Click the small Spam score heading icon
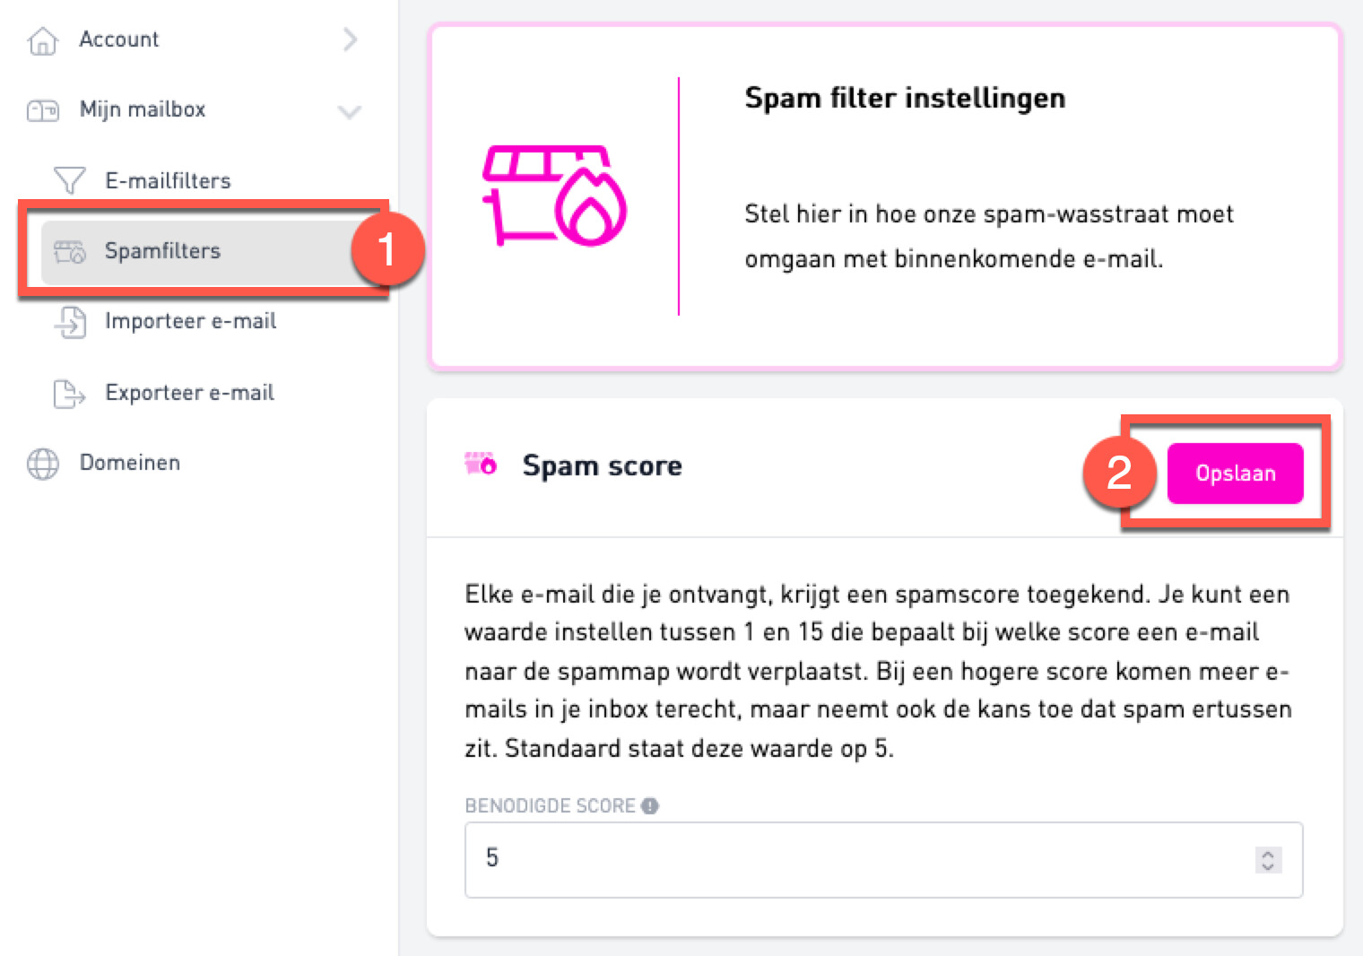1363x956 pixels. 481,464
